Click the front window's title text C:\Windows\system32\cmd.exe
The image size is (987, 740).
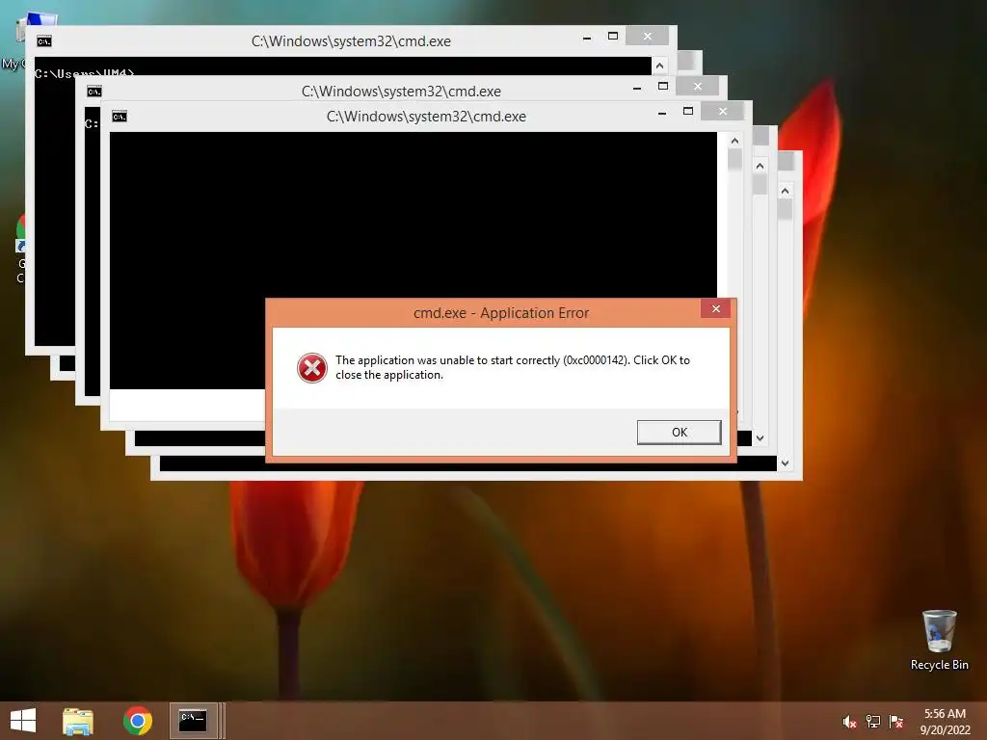pyautogui.click(x=426, y=117)
